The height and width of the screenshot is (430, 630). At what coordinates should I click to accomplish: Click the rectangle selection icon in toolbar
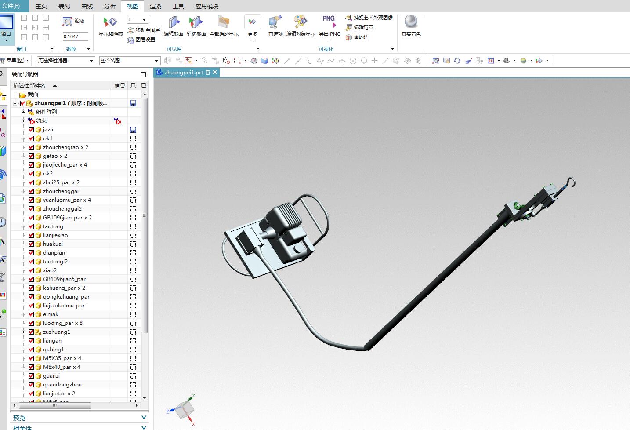tap(237, 61)
